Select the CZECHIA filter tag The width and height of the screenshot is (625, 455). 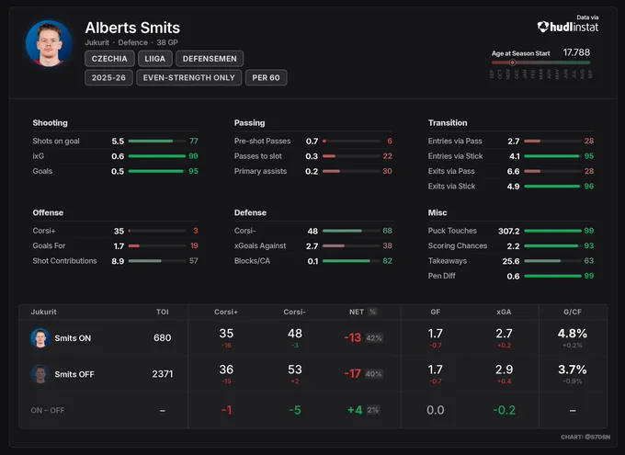pos(109,59)
